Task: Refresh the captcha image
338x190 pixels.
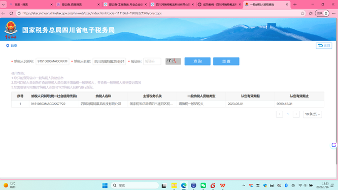Action: click(x=173, y=61)
